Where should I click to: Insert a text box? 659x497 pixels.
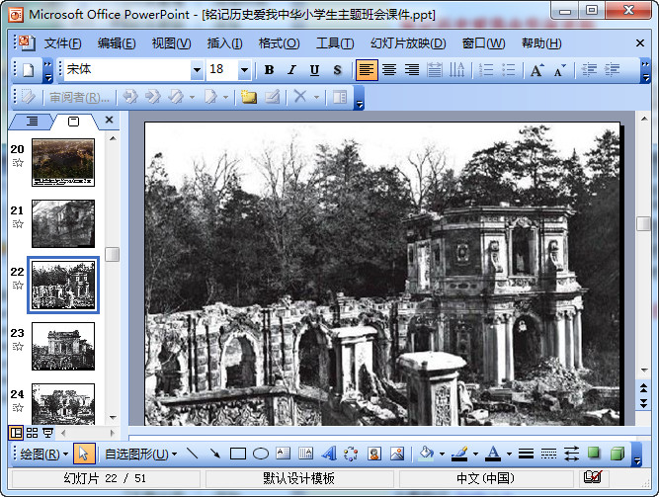[284, 455]
